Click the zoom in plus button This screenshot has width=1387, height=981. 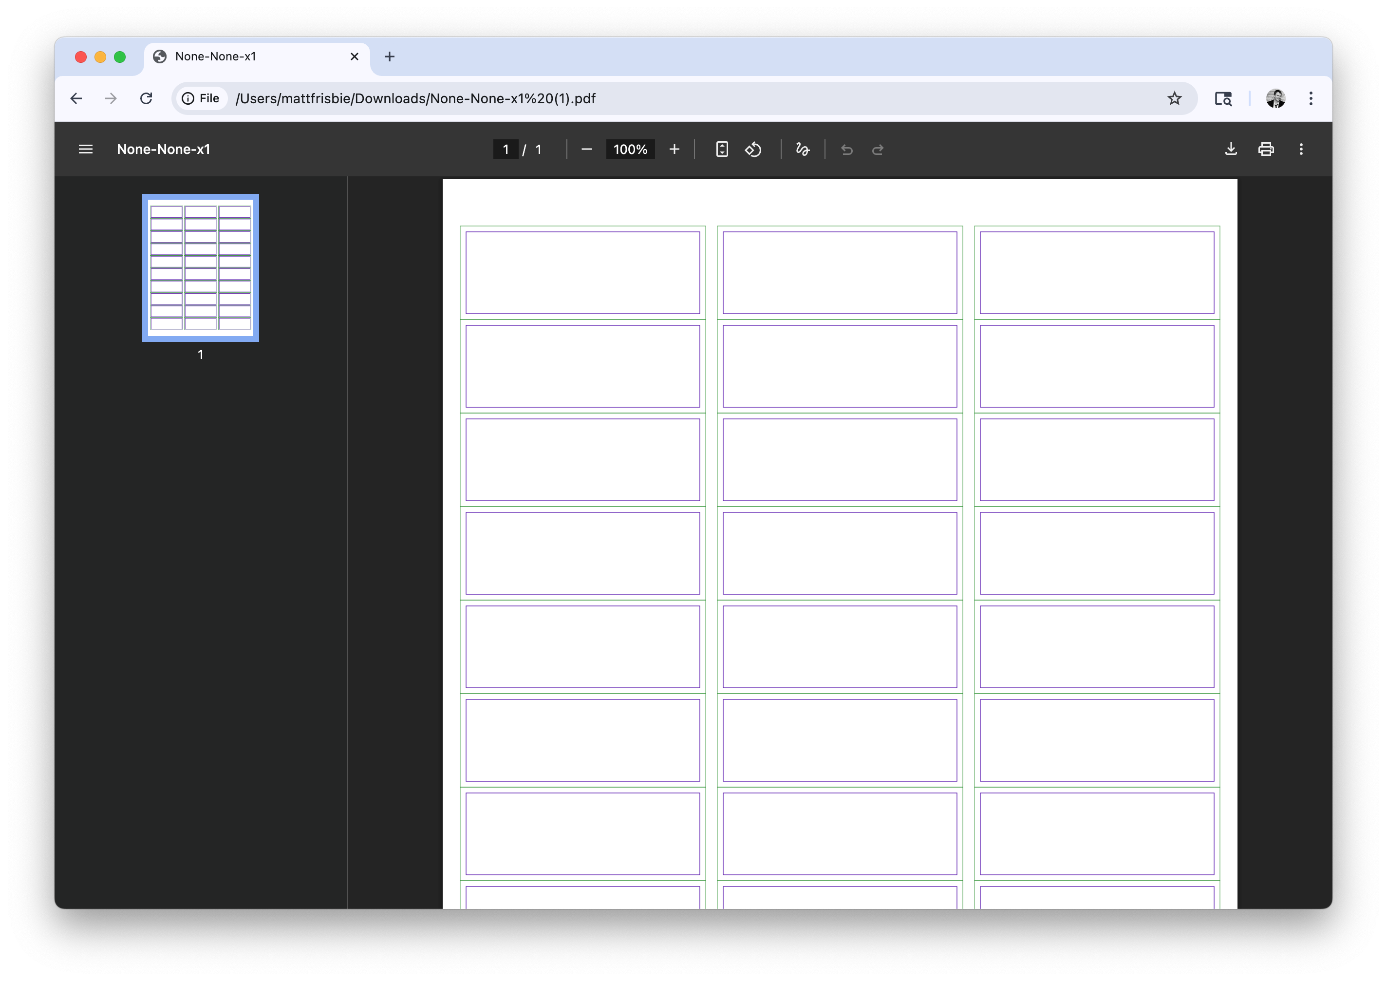pos(674,149)
